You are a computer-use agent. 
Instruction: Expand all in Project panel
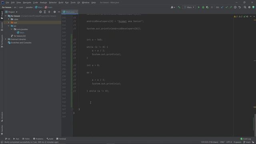tap(45, 12)
